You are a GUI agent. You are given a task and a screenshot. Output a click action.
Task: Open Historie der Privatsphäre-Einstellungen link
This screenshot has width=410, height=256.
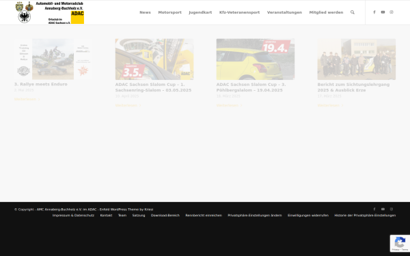(x=365, y=215)
